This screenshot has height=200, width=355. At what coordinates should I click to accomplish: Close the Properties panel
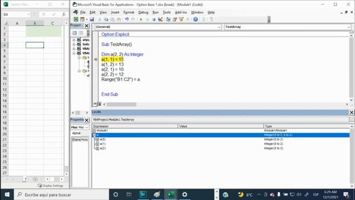tap(87, 120)
